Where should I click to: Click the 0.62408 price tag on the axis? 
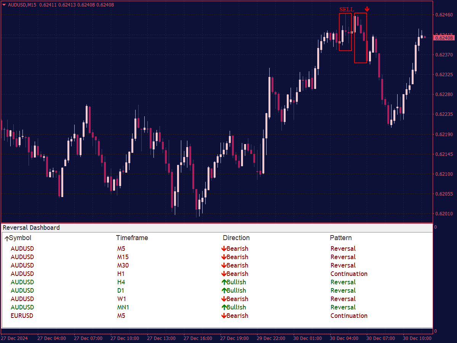pos(444,38)
